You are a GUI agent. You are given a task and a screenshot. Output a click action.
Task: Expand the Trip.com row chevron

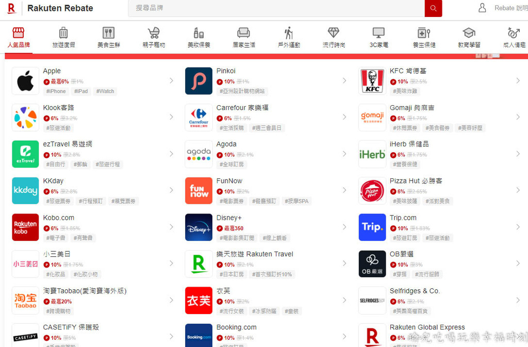pyautogui.click(x=518, y=227)
